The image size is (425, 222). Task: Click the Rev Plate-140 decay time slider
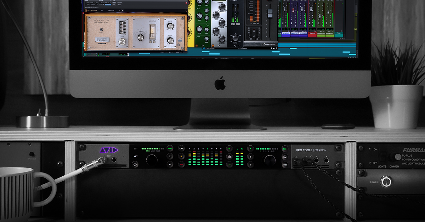click(x=152, y=33)
